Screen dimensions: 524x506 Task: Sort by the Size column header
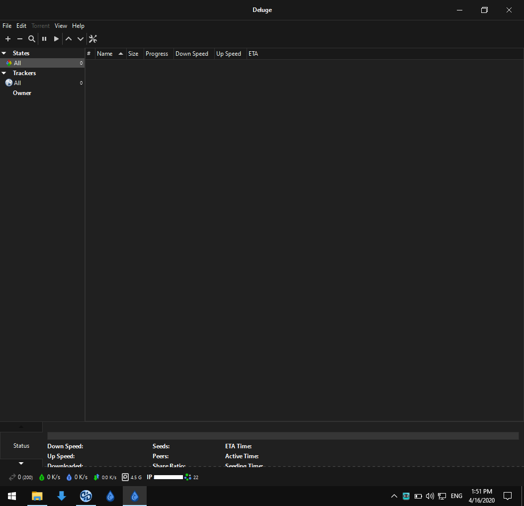pos(135,54)
